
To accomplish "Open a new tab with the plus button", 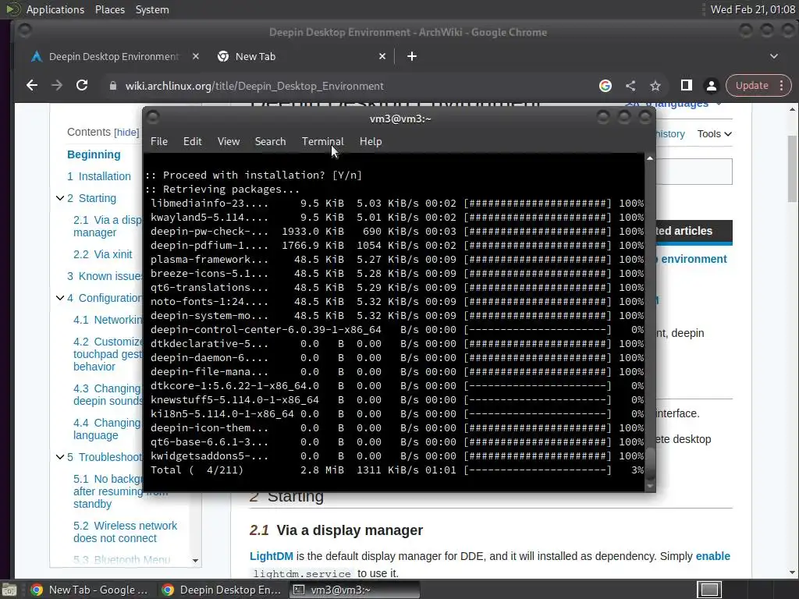I will pyautogui.click(x=412, y=56).
